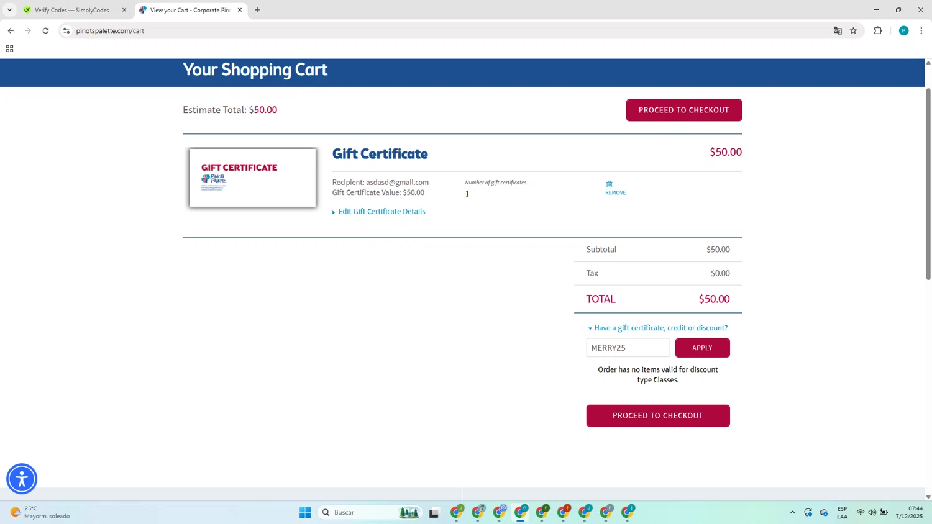Click the Gift Certificate title
Screen dimensions: 932x524
(x=380, y=153)
